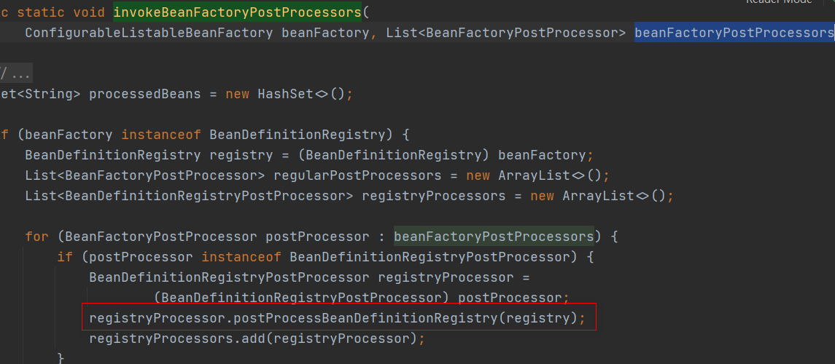Viewport: 835px width, 364px height.
Task: Click the regularPostProcessors variable name
Action: coord(357,176)
